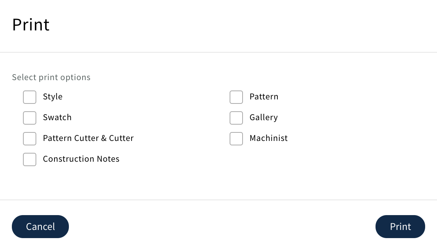
Task: Click the divider line above the Cancel button
Action: (x=218, y=200)
